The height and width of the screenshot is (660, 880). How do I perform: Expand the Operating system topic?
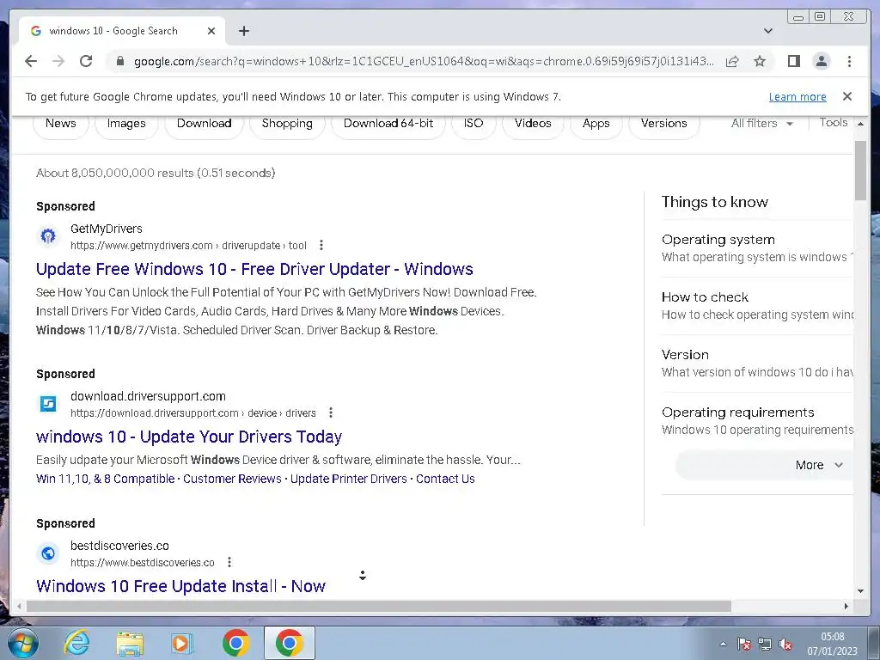pyautogui.click(x=757, y=248)
